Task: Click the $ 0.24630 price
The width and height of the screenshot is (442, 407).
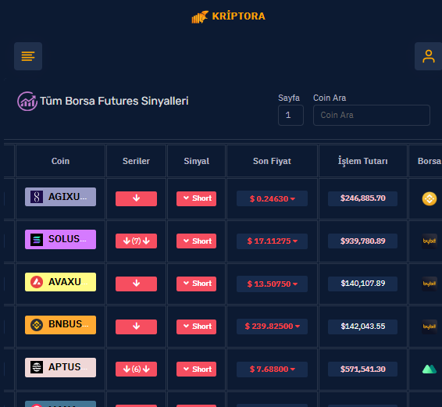Action: 272,198
